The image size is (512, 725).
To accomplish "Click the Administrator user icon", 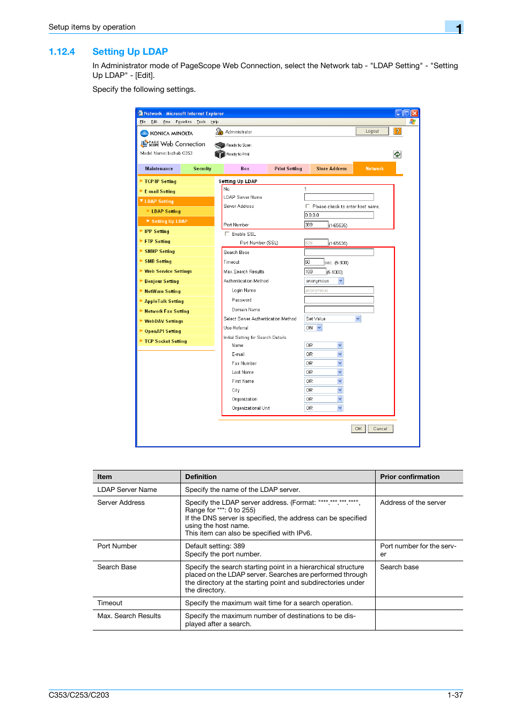I will [x=219, y=132].
